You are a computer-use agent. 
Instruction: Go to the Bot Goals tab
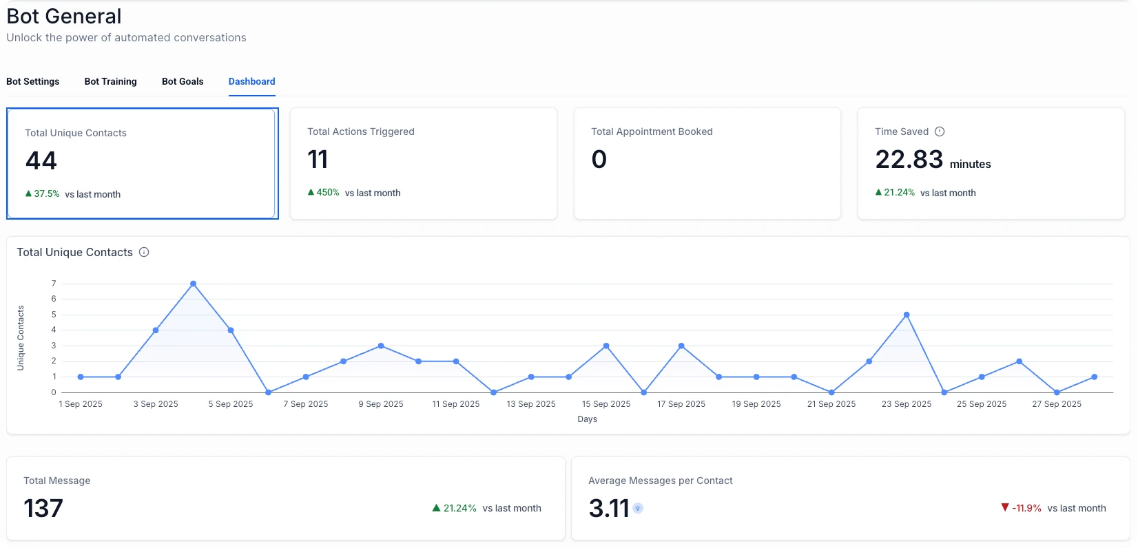183,81
